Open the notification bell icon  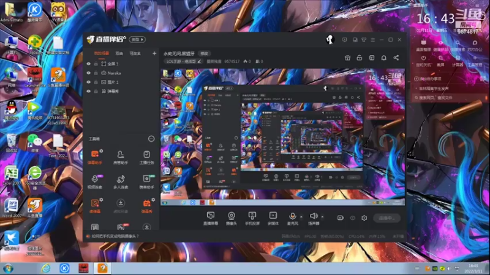click(x=384, y=57)
